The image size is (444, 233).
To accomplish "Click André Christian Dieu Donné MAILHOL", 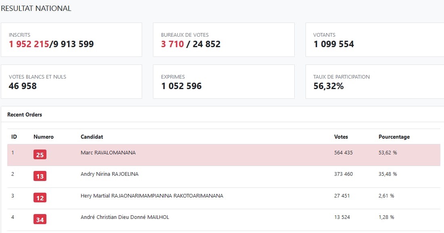I will [125, 217].
